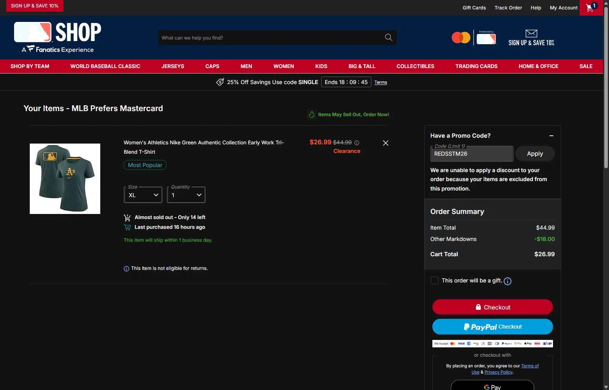Collapse the Have a Promo Code section
The image size is (609, 390).
point(551,136)
